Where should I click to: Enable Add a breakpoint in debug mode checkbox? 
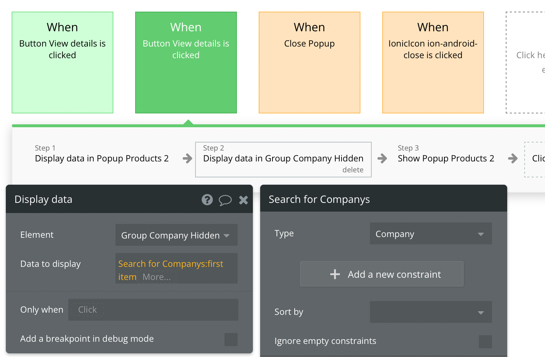pyautogui.click(x=231, y=340)
